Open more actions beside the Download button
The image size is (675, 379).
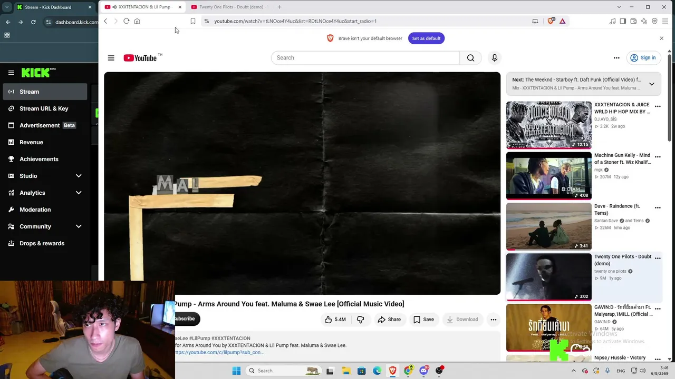click(493, 320)
